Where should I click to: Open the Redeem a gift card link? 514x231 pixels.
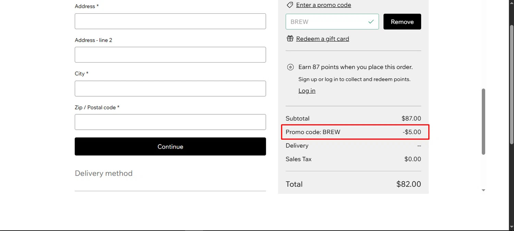pyautogui.click(x=322, y=39)
